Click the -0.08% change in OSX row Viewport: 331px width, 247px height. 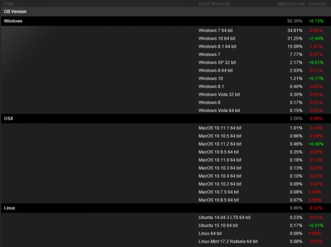(x=316, y=119)
